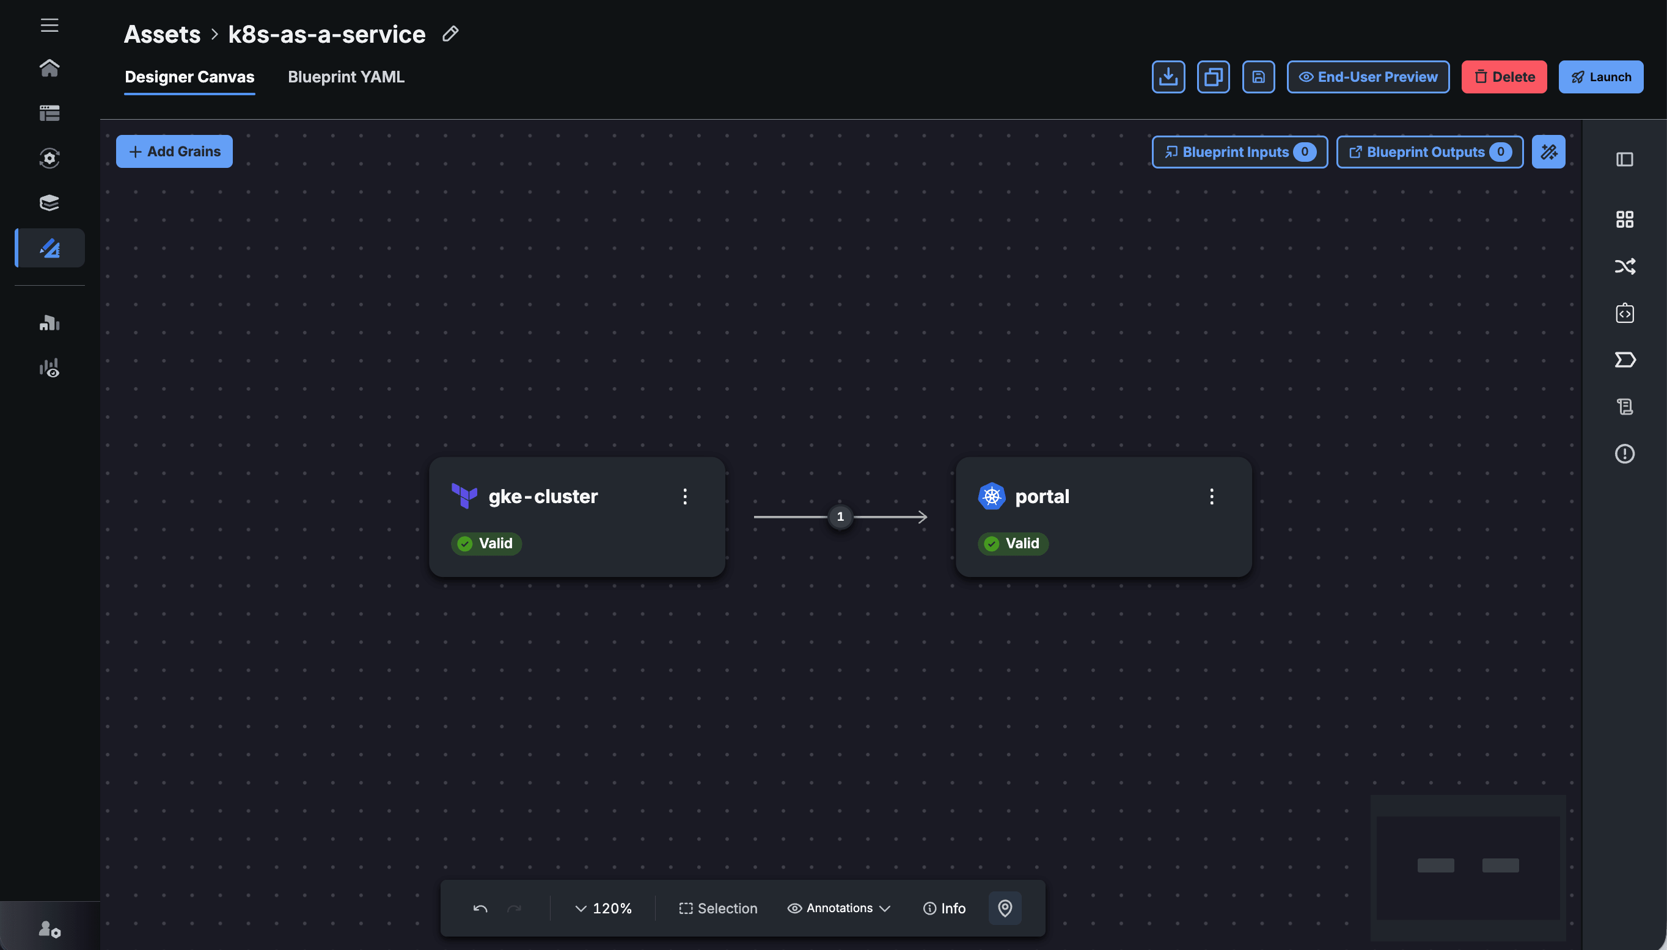This screenshot has height=950, width=1667.
Task: Click the canvas minimap thumbnail
Action: coord(1468,868)
